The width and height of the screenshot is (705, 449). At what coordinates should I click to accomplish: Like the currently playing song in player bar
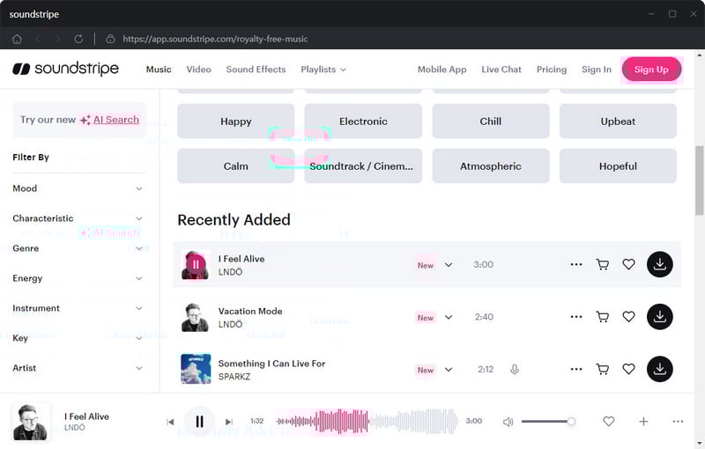tap(608, 421)
